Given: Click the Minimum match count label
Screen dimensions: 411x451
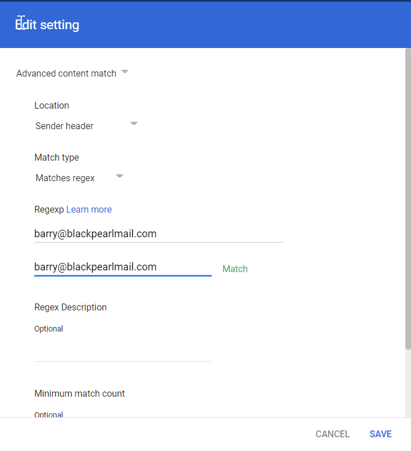Looking at the screenshot, I should pyautogui.click(x=80, y=393).
